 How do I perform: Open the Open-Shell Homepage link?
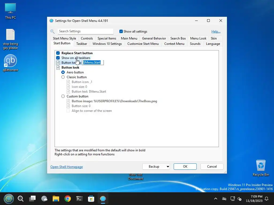click(x=67, y=167)
